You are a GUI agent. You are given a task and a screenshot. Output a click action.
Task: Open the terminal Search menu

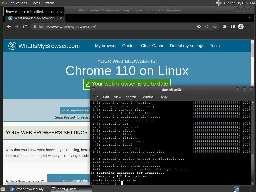pyautogui.click(x=131, y=97)
